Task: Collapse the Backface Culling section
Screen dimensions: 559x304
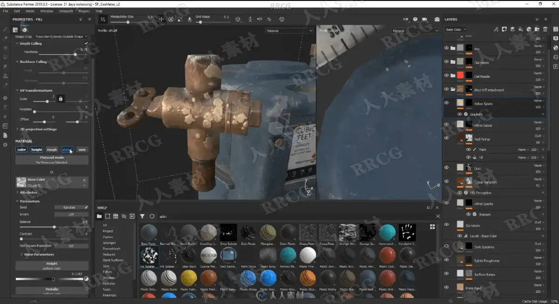Action: (17, 61)
